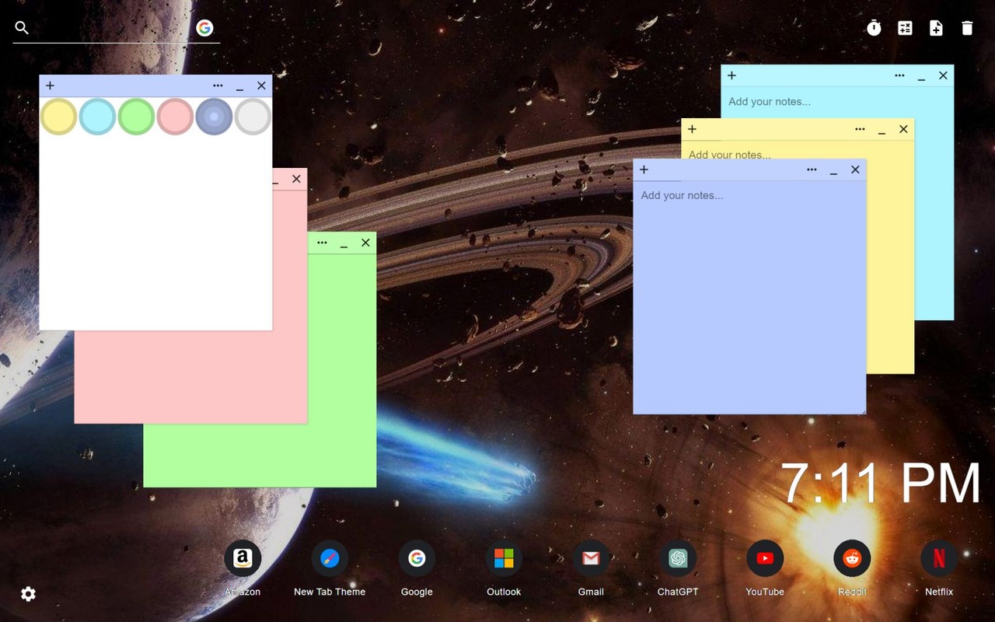
Task: Delete all notes with the trash icon
Action: pyautogui.click(x=967, y=28)
